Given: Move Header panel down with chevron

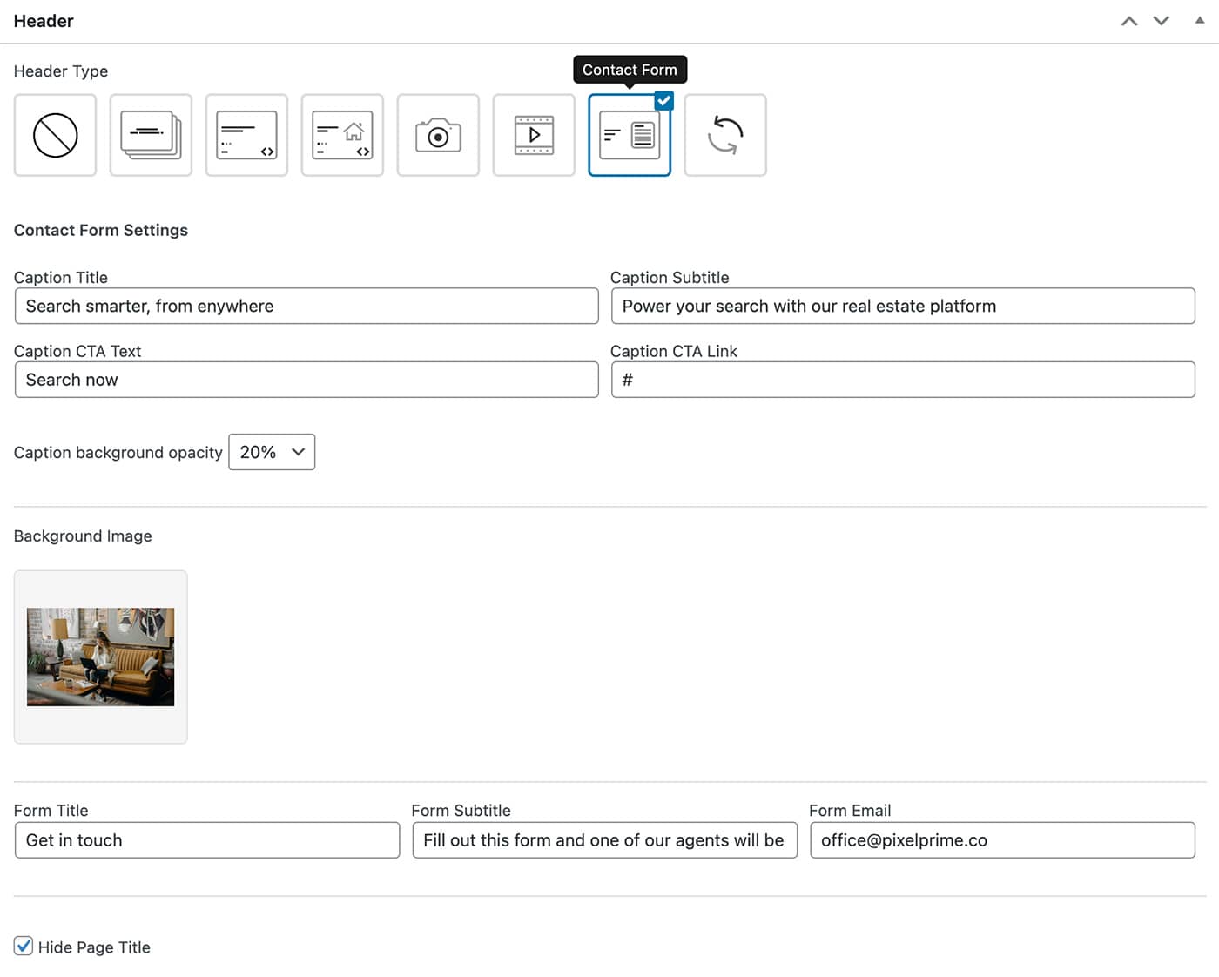Looking at the screenshot, I should (x=1162, y=21).
